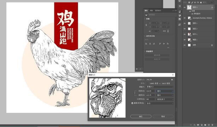The image size is (217, 127).
Task: Click the trash icon to delete the layer
Action: [x=212, y=125]
